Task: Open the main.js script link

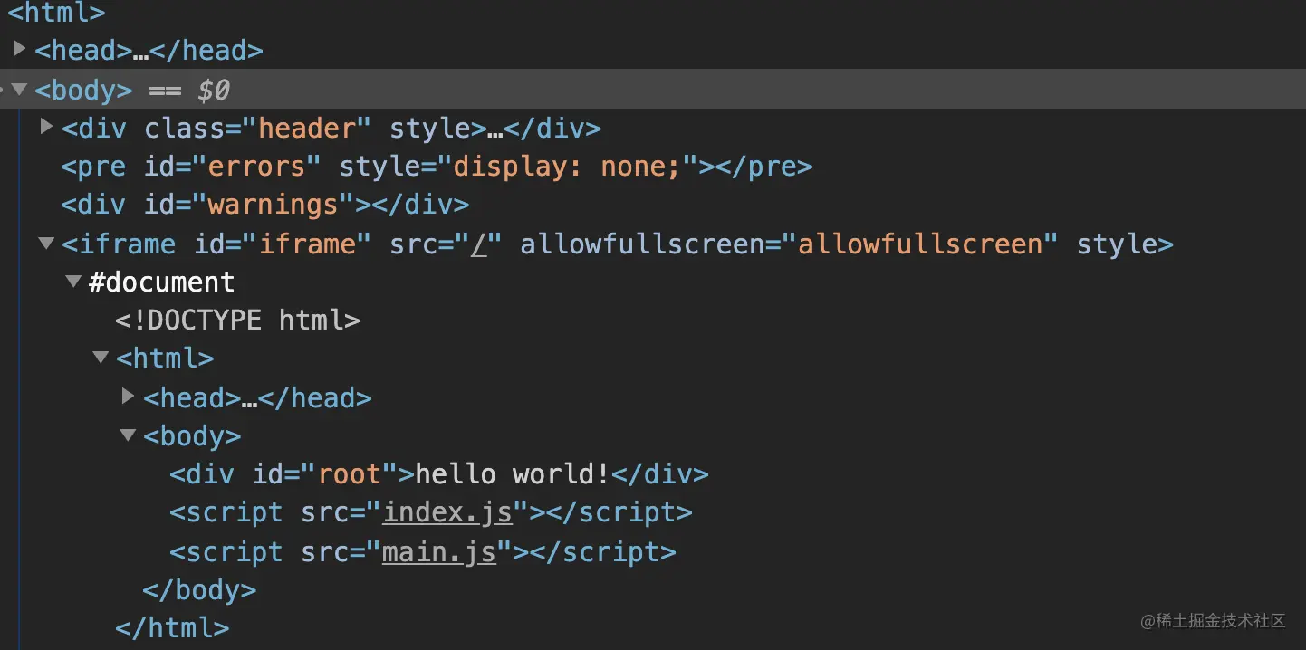Action: click(x=439, y=551)
